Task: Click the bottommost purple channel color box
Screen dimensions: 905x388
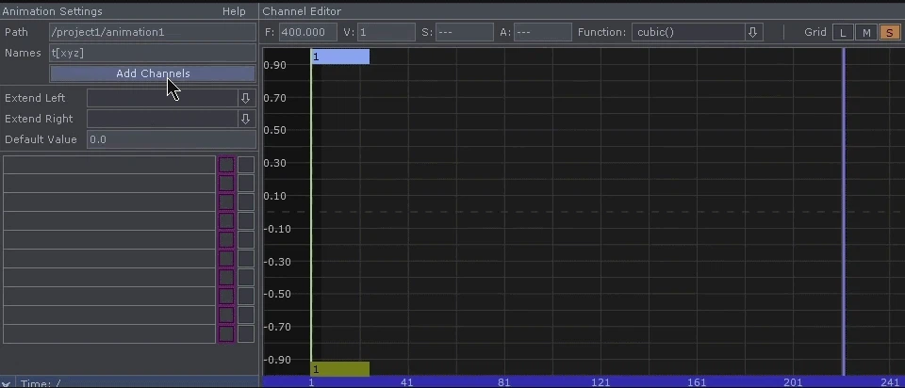Action: tap(226, 333)
